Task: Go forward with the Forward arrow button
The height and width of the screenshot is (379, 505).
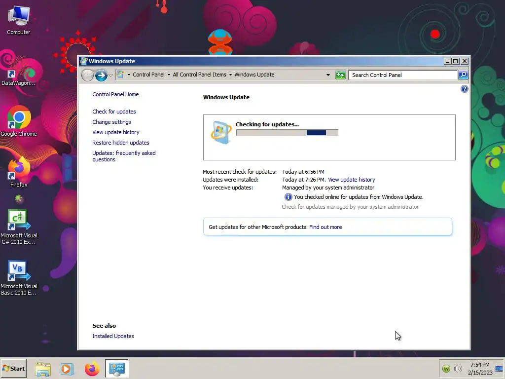Action: coord(101,76)
